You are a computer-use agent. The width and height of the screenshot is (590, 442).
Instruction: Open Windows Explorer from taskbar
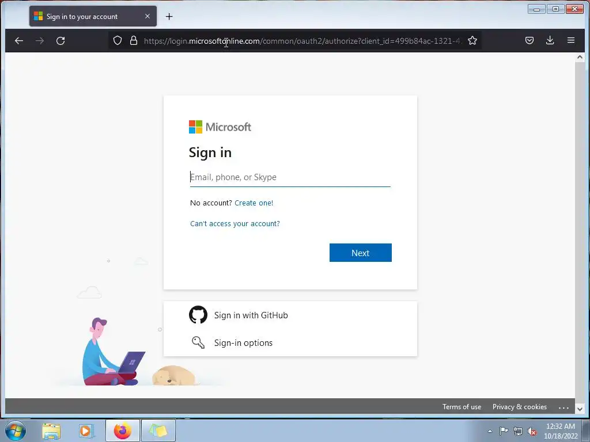(x=51, y=431)
